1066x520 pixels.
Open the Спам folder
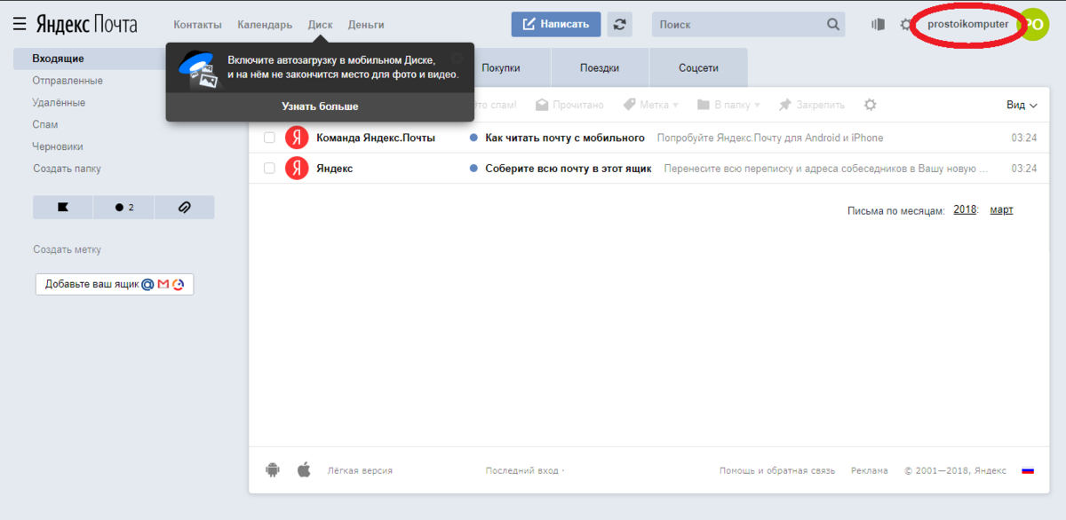[x=45, y=124]
